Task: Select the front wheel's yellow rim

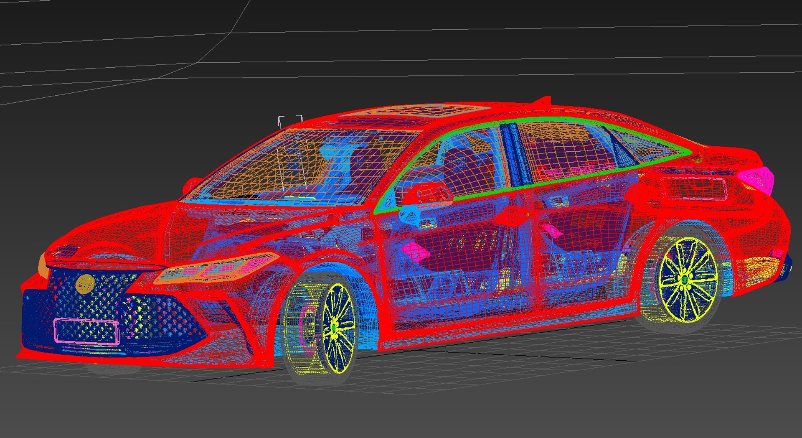Action: [339, 328]
